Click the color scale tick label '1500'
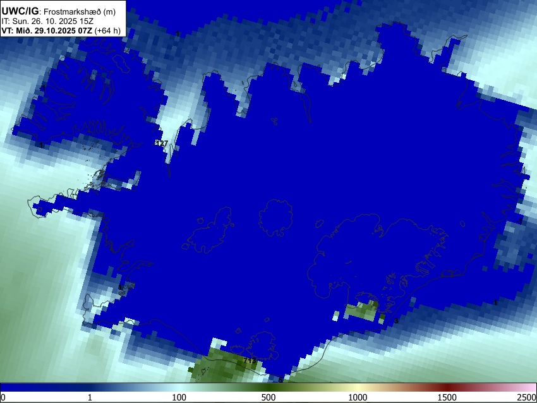 447,397
